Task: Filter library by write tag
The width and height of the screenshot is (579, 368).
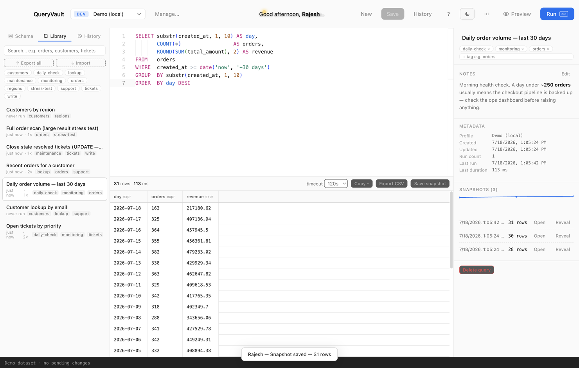Action: pos(12,96)
